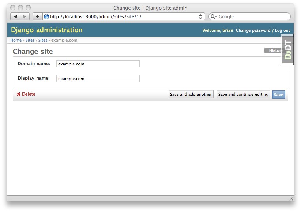Click the Django administration heading
301x212 pixels.
pyautogui.click(x=47, y=30)
